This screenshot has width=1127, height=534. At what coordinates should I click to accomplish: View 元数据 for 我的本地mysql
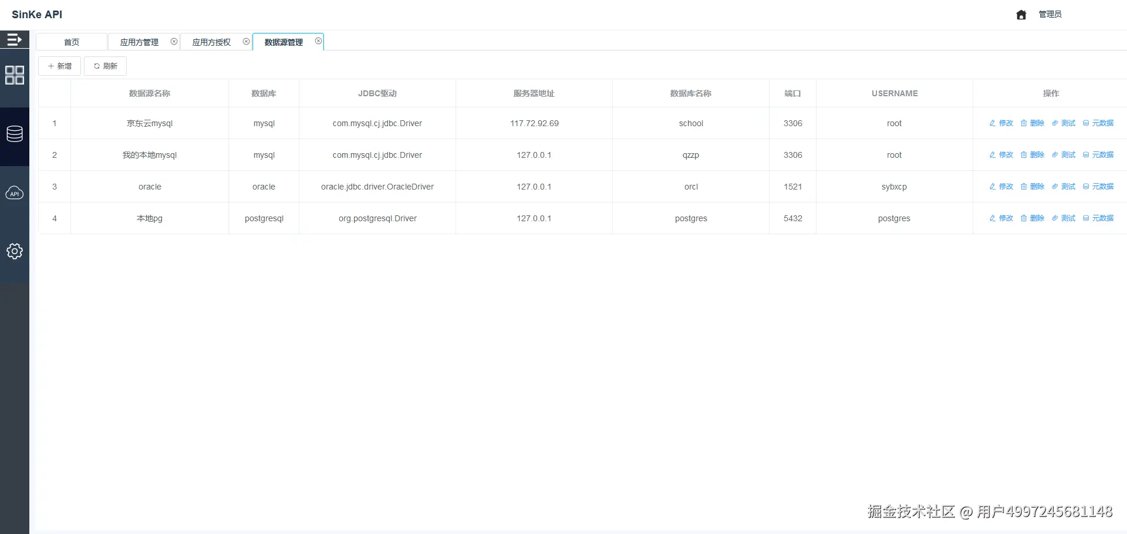1098,155
